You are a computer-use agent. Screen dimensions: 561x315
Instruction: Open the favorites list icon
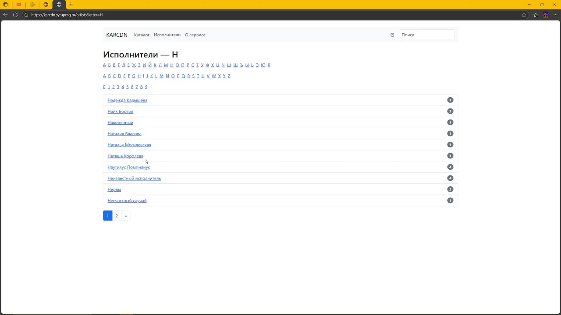pos(536,15)
